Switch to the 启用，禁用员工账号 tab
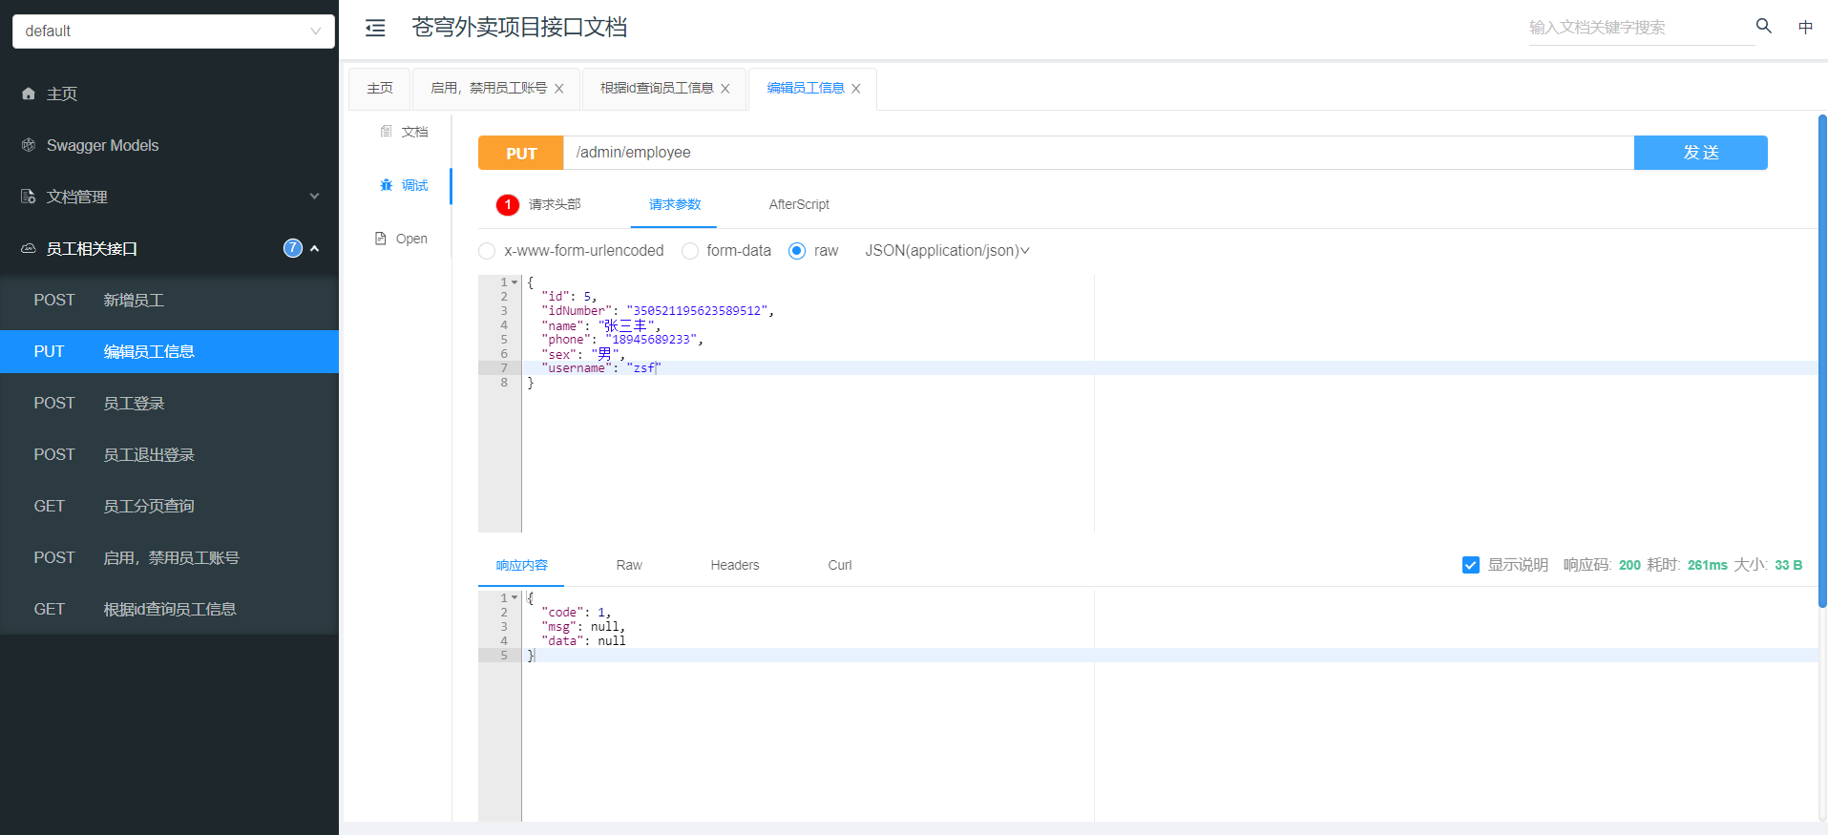This screenshot has width=1828, height=835. pyautogui.click(x=489, y=88)
